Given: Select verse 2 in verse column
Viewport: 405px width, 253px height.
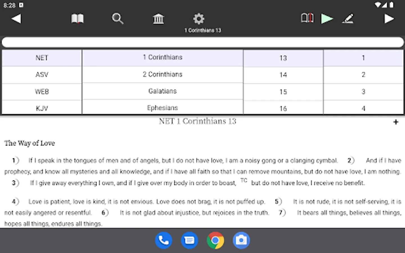Looking at the screenshot, I should [x=363, y=75].
